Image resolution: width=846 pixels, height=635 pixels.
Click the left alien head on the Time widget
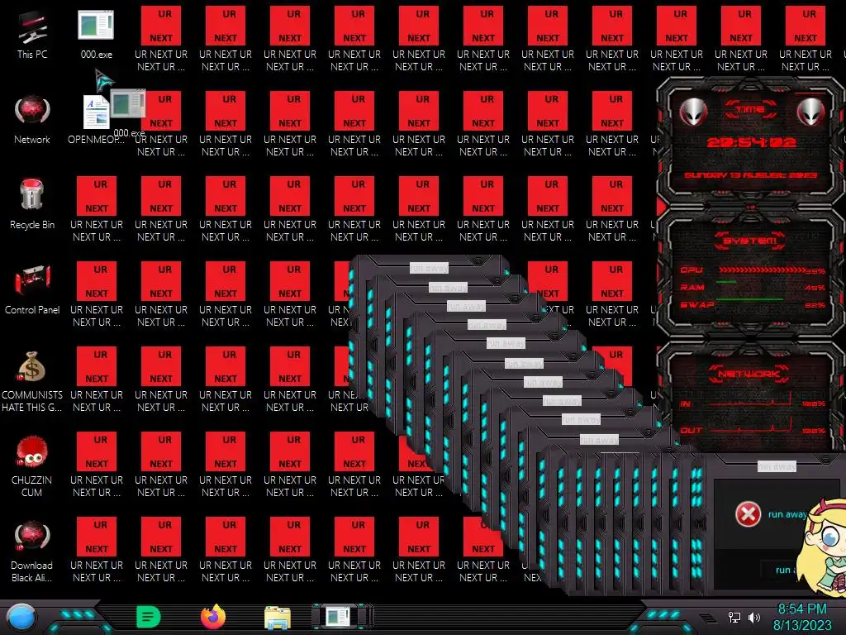coord(693,112)
